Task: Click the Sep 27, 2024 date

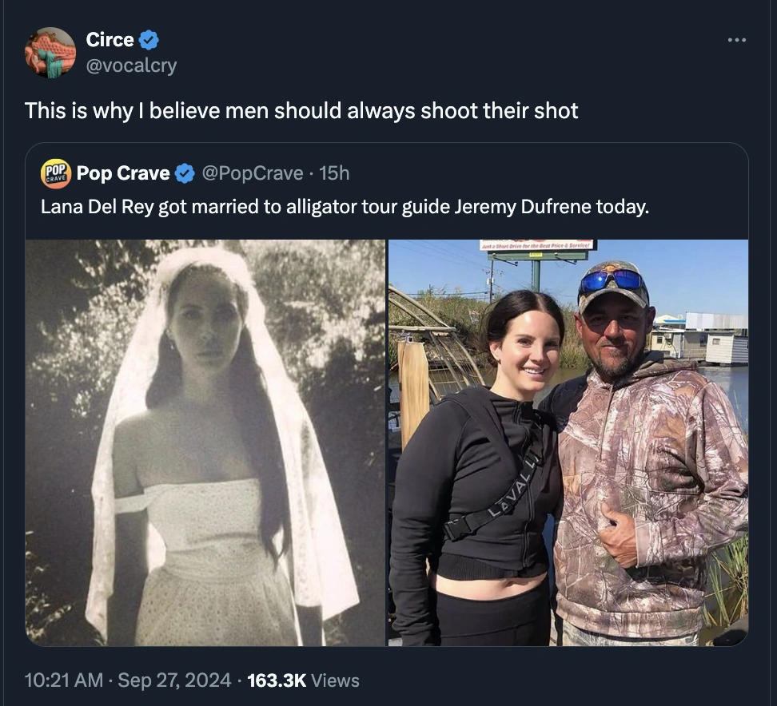Action: pos(176,680)
